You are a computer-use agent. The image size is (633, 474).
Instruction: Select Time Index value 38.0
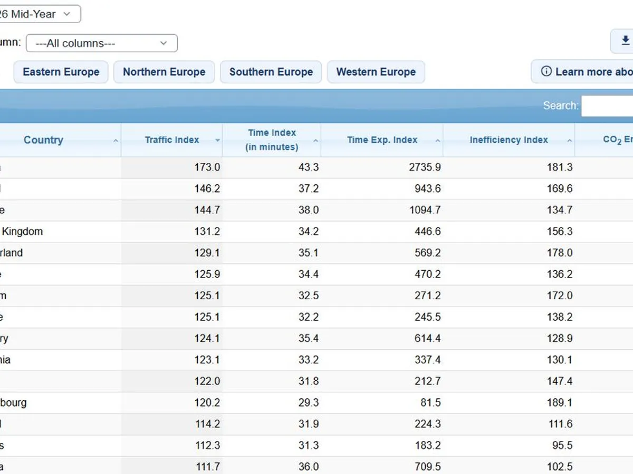(308, 210)
